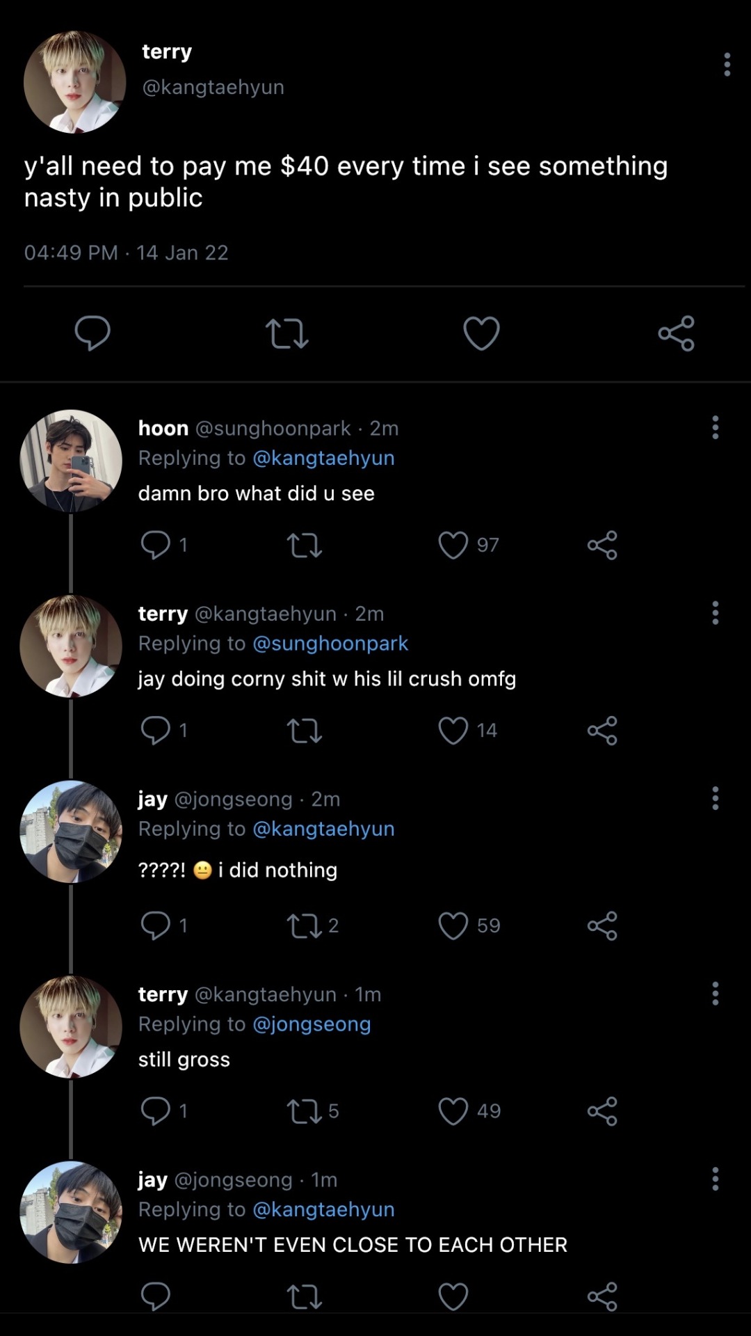Image resolution: width=751 pixels, height=1336 pixels.
Task: Retweet the main tweet by terry
Action: 286,333
